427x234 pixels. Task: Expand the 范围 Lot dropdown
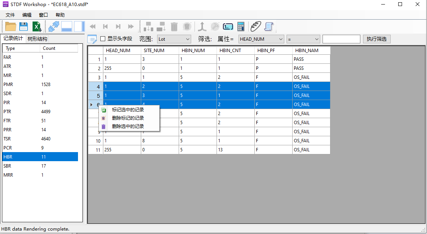(x=174, y=39)
